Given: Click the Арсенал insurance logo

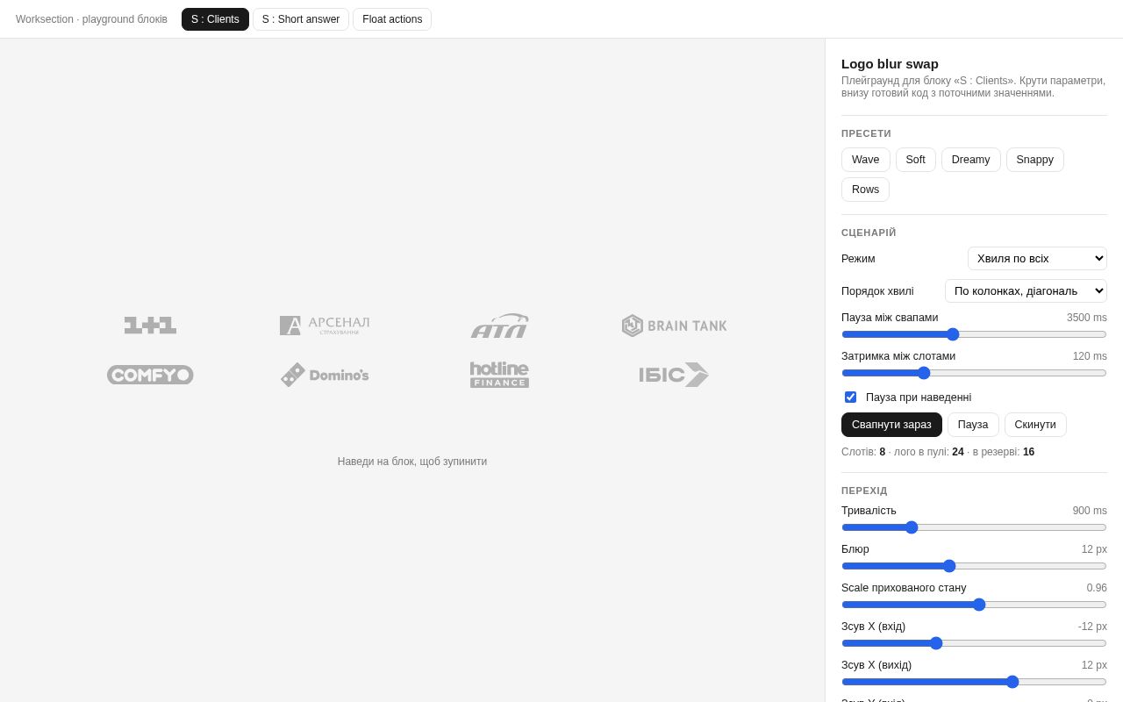Looking at the screenshot, I should (325, 326).
